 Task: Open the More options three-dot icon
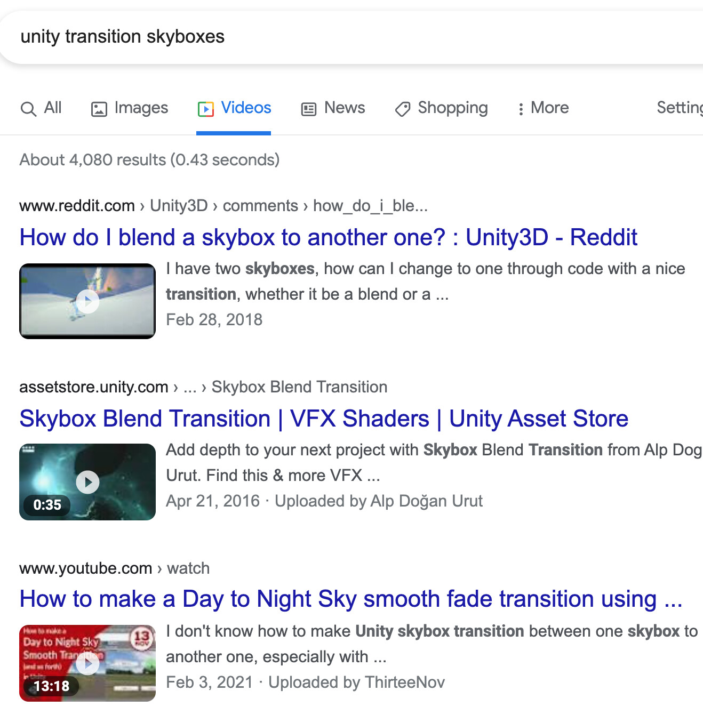click(521, 108)
